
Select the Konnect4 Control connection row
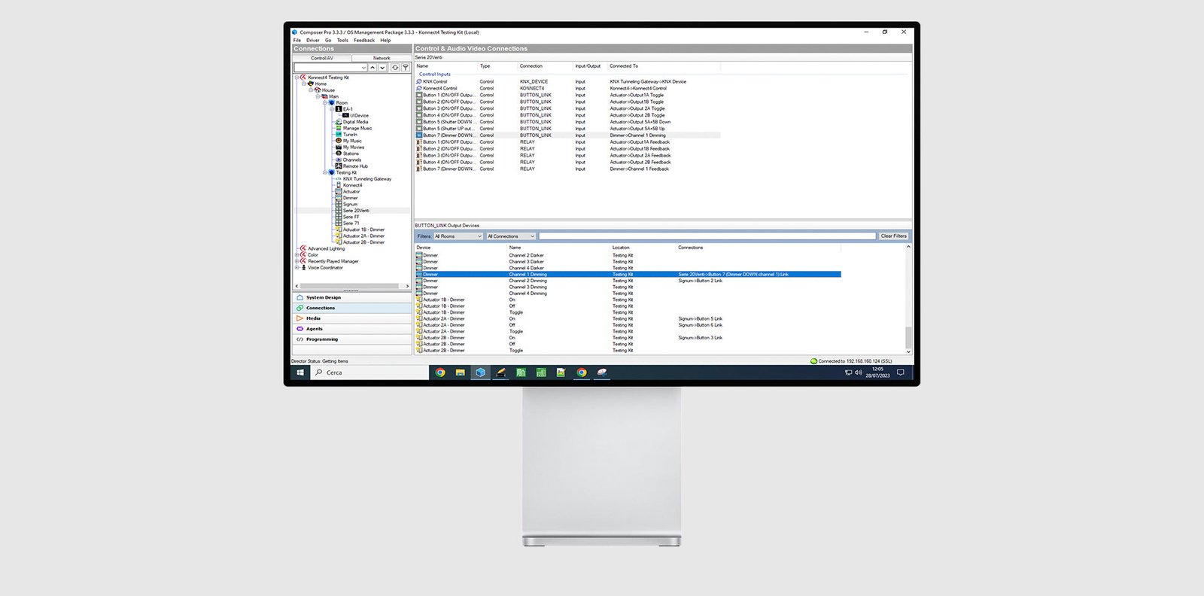pos(568,88)
